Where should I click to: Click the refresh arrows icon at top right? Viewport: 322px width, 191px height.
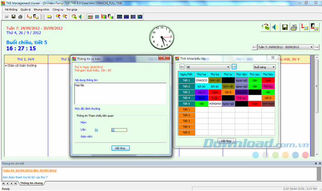265,28
